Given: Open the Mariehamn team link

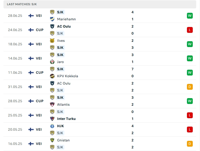Looking at the screenshot, I should tap(66, 19).
